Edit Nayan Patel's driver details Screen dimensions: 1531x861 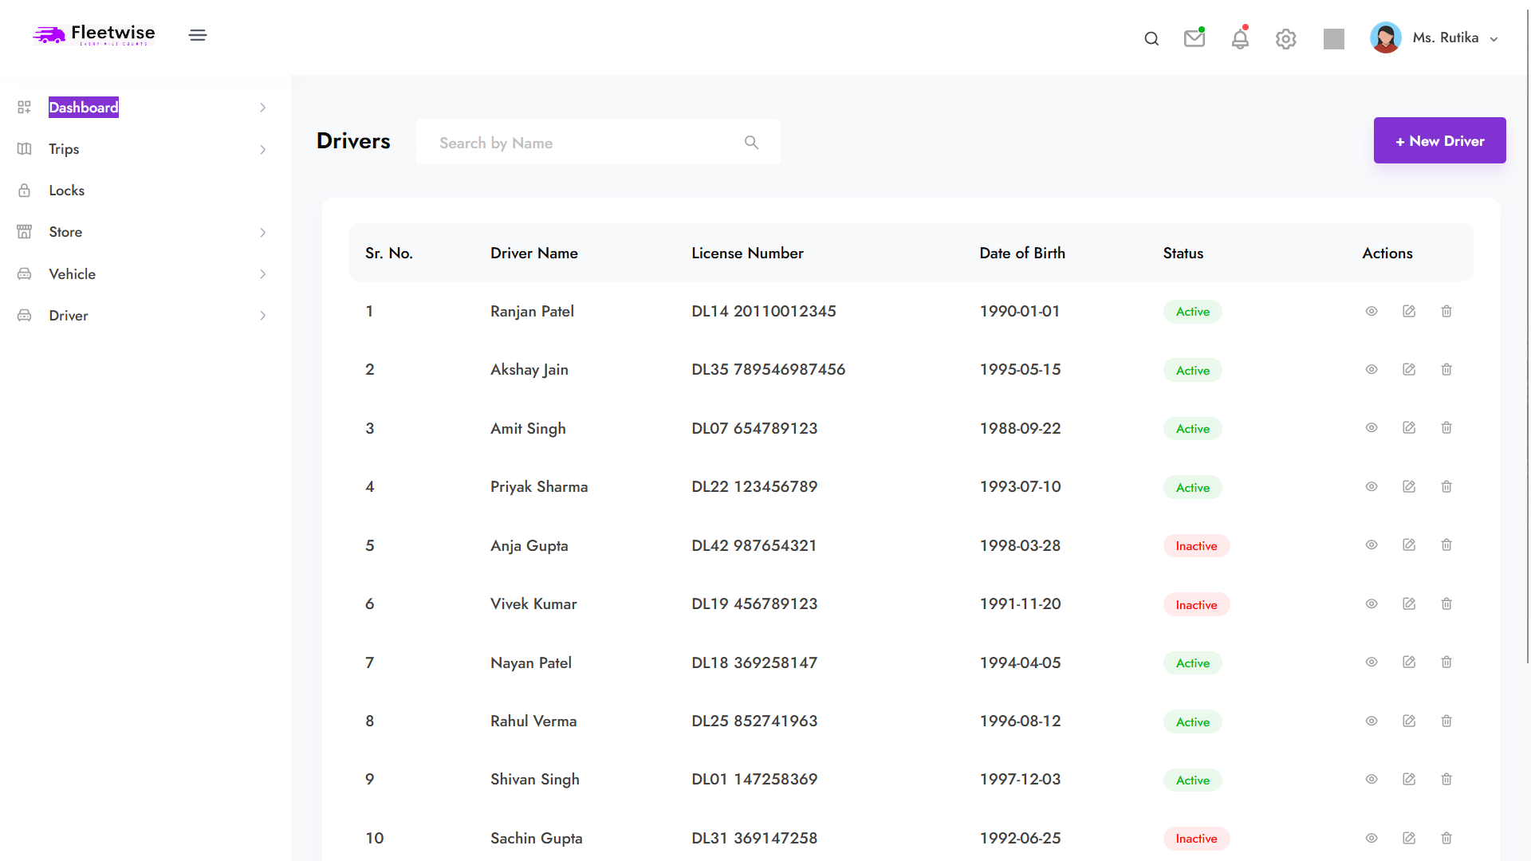(x=1409, y=662)
